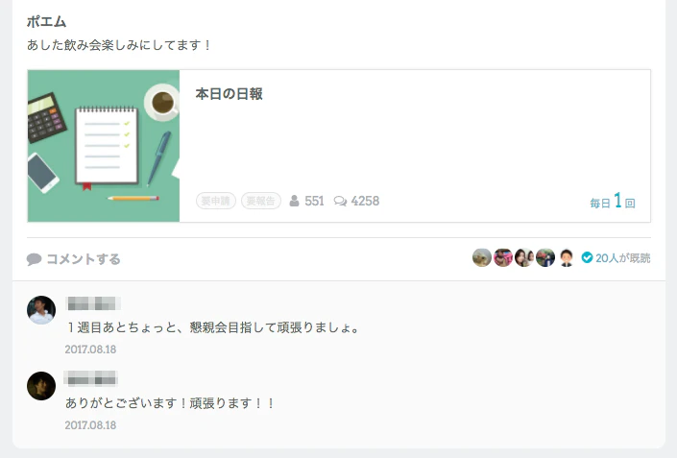The width and height of the screenshot is (677, 458).
Task: Click the blue read-check icon
Action: tap(587, 257)
